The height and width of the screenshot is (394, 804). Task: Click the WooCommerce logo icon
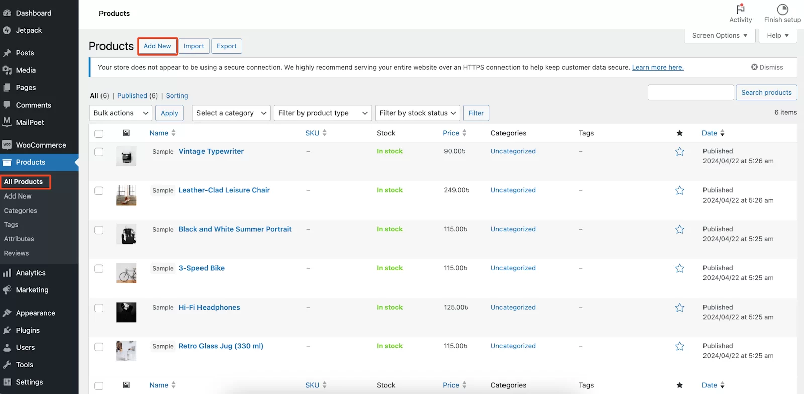pos(7,145)
